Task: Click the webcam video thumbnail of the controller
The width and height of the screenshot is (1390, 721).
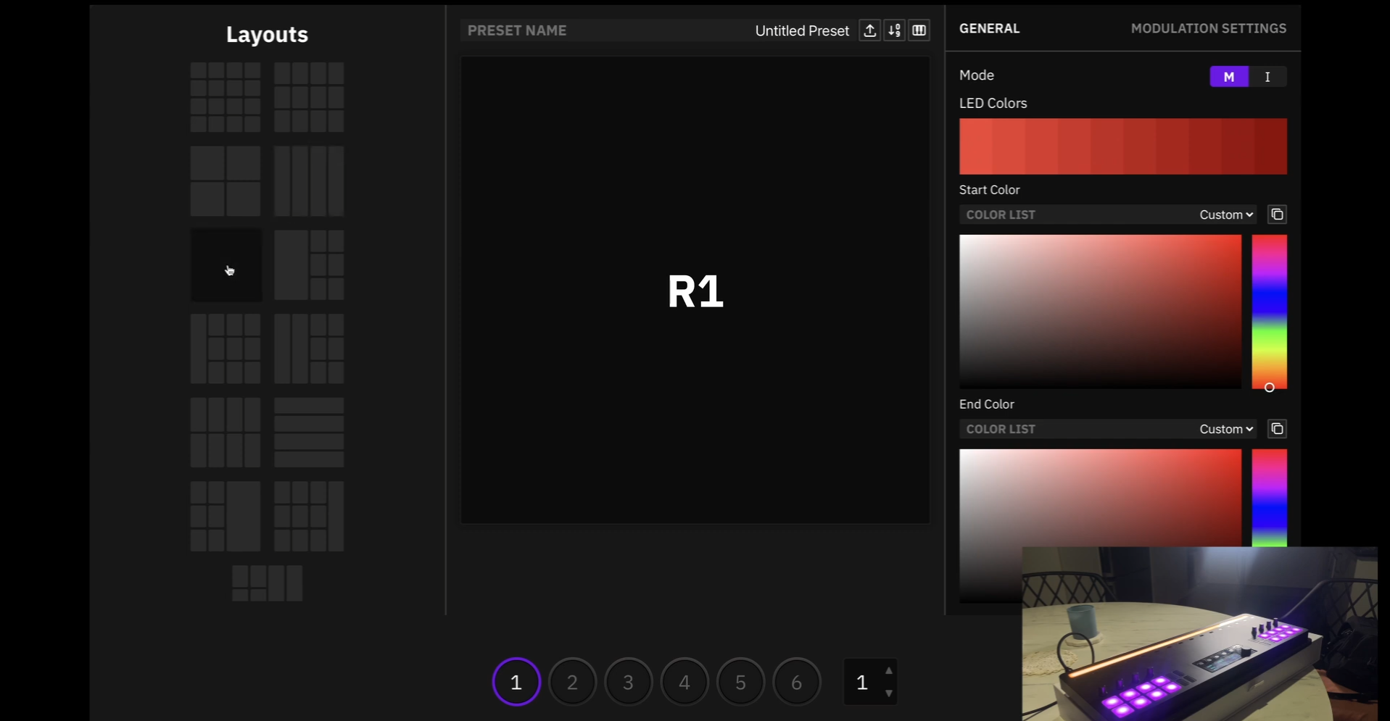Action: pyautogui.click(x=1199, y=634)
